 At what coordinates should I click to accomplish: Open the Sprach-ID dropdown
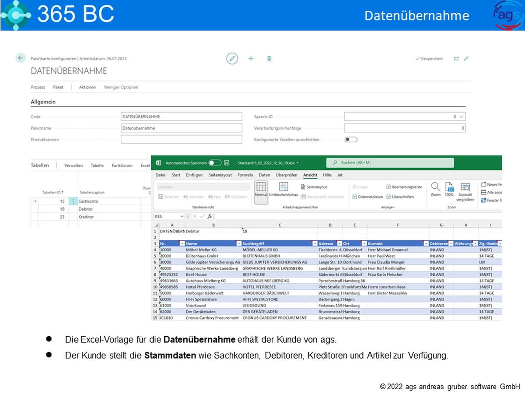[x=461, y=116]
